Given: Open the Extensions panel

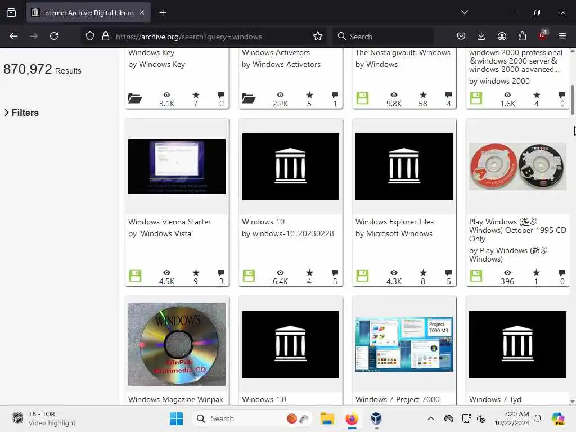Looking at the screenshot, I should (x=522, y=36).
